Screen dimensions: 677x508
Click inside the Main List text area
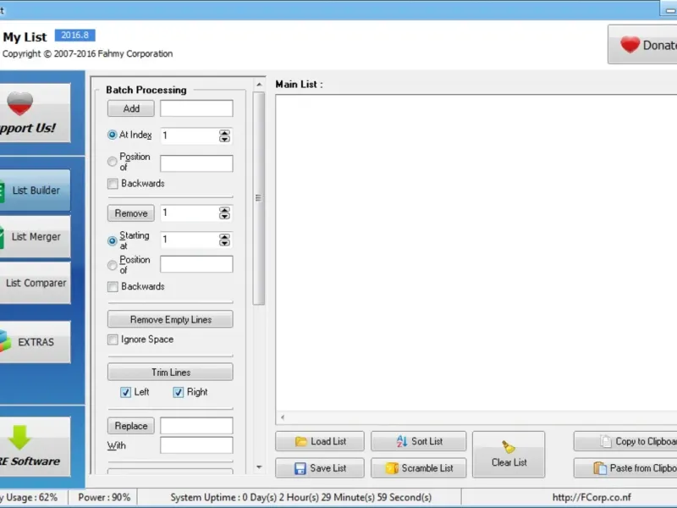(476, 252)
